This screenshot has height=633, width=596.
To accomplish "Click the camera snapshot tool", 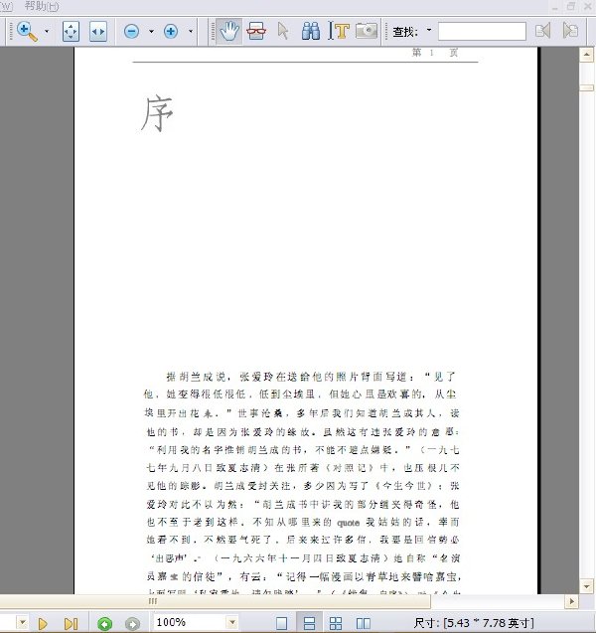I will [367, 31].
